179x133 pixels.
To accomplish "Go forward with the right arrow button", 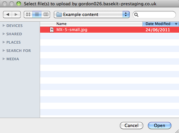I will point(16,14).
